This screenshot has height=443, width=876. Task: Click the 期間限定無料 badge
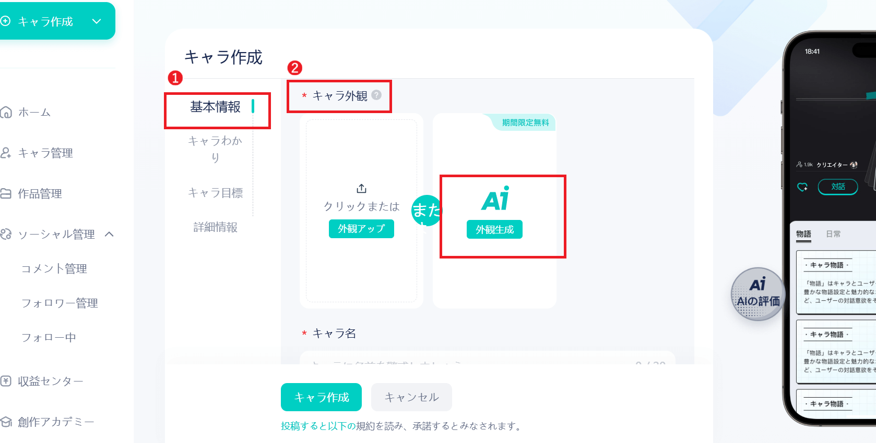[525, 122]
